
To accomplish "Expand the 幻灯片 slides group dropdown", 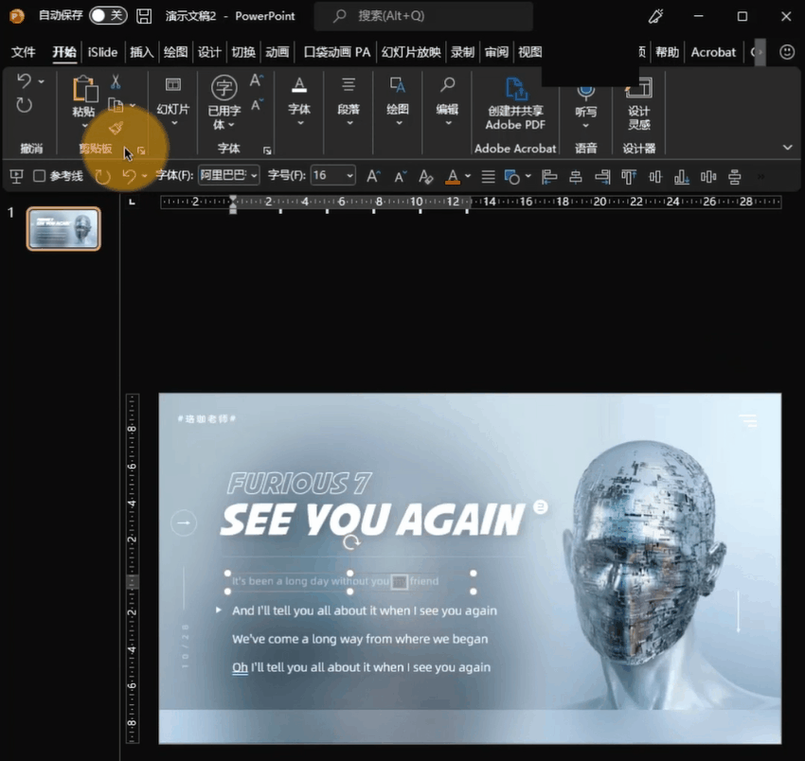I will coord(174,123).
